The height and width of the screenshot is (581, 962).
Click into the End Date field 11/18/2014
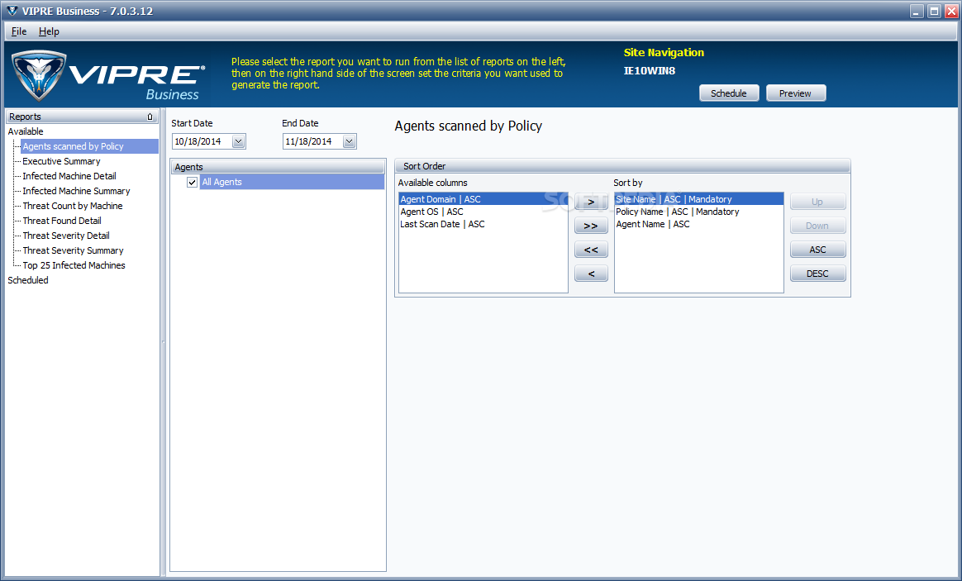[x=312, y=141]
